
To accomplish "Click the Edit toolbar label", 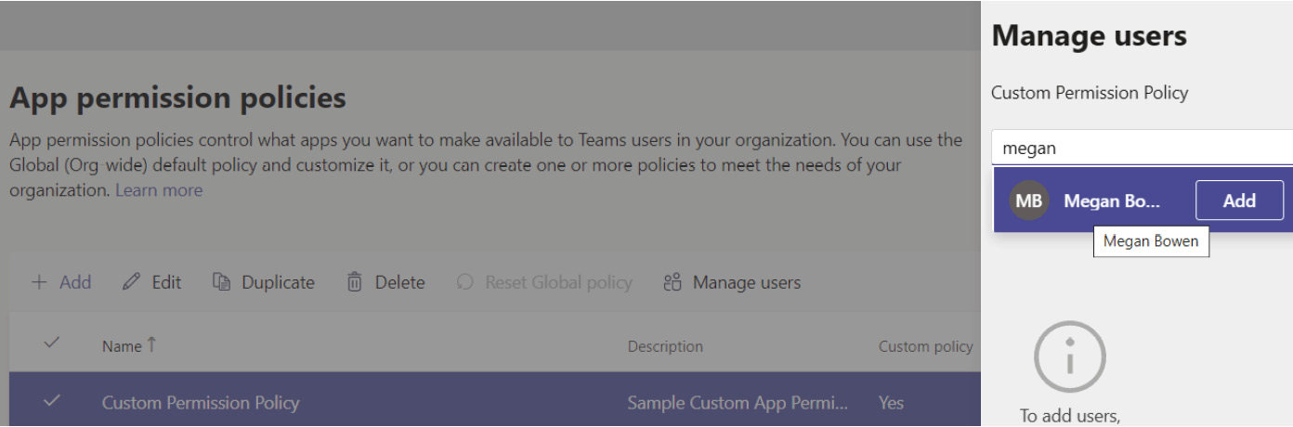I will [x=166, y=282].
